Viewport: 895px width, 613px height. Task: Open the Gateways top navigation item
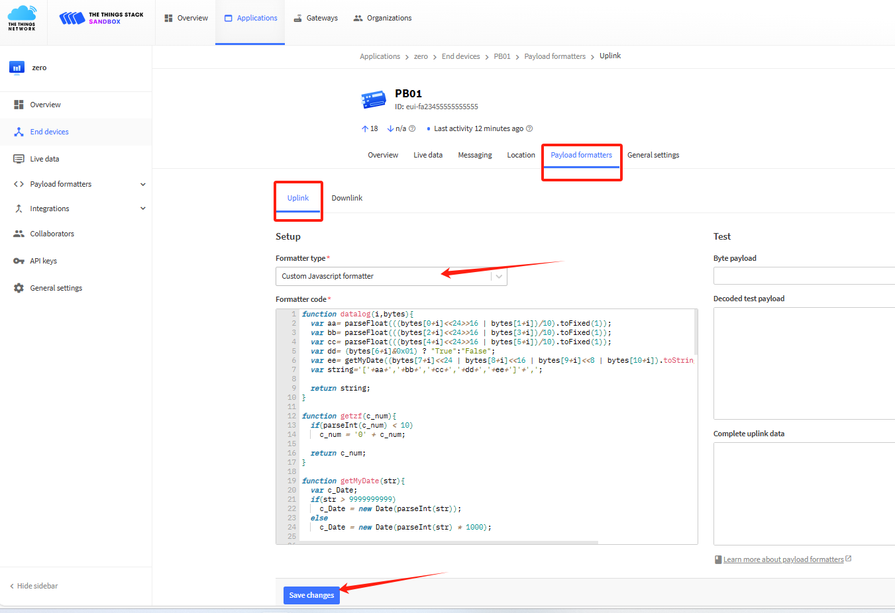coord(315,19)
